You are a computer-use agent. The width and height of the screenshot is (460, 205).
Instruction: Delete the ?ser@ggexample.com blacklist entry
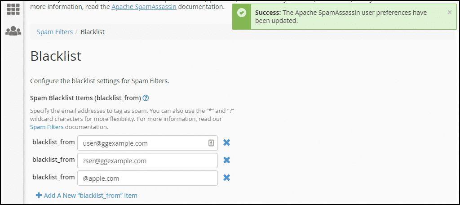click(x=226, y=160)
